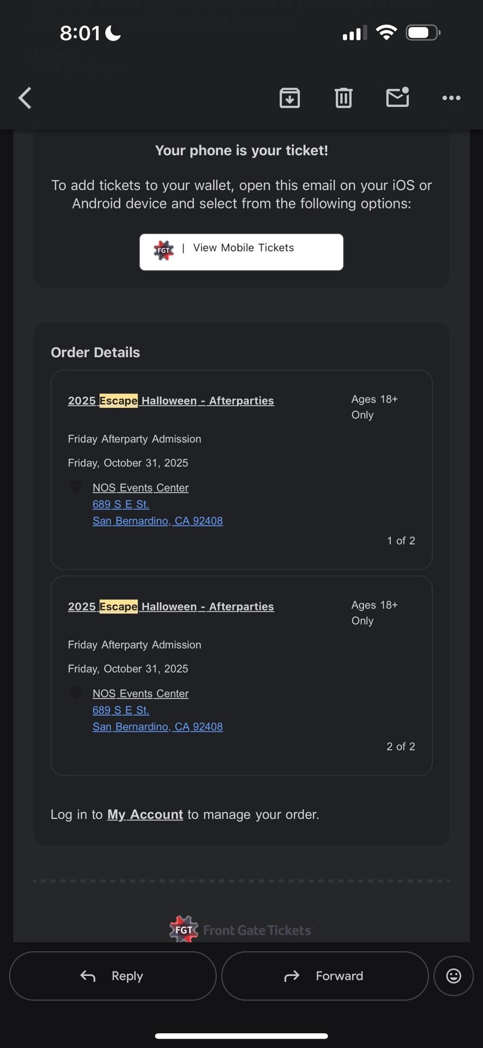The height and width of the screenshot is (1048, 483).
Task: Open the three-dot more options menu
Action: pyautogui.click(x=451, y=98)
